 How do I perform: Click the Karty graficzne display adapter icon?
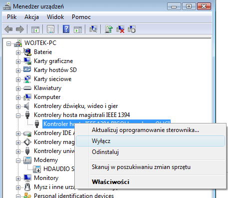point(27,61)
